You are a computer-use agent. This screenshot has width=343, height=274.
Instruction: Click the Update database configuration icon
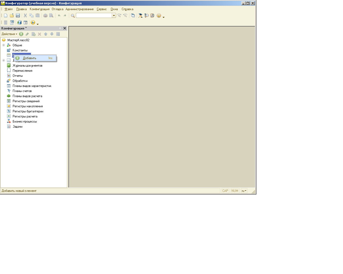(x=19, y=22)
